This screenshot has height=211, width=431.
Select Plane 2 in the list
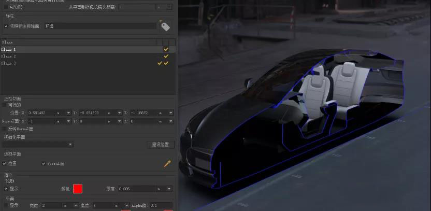(9, 56)
